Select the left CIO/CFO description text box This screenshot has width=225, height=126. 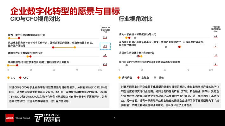[58, 96]
